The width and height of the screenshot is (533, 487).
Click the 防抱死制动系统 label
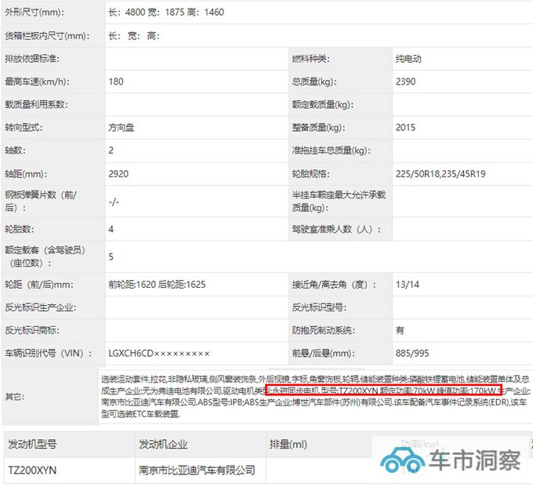coord(324,330)
